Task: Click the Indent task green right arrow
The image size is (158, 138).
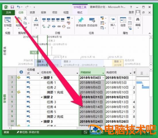Action: 49,26
